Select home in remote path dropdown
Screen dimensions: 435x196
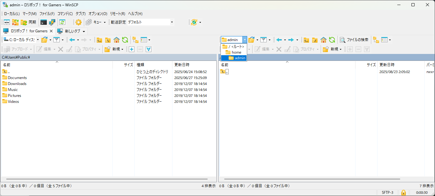pos(234,52)
